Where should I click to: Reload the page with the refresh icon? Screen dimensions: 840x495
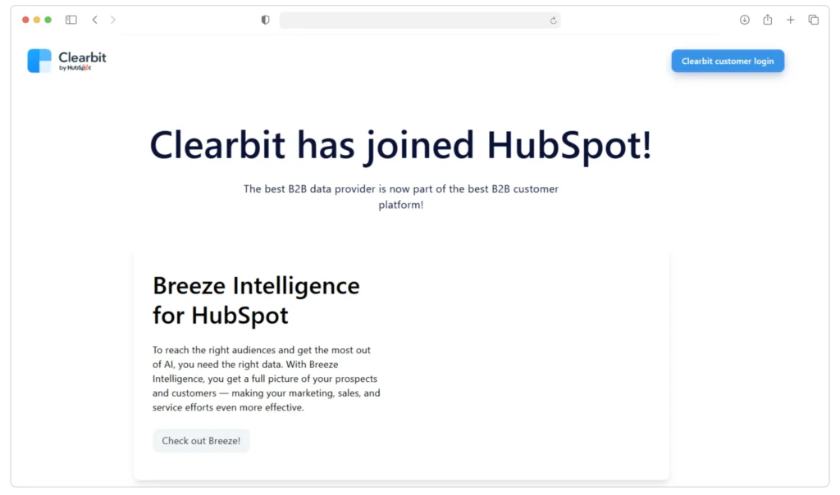coord(554,20)
